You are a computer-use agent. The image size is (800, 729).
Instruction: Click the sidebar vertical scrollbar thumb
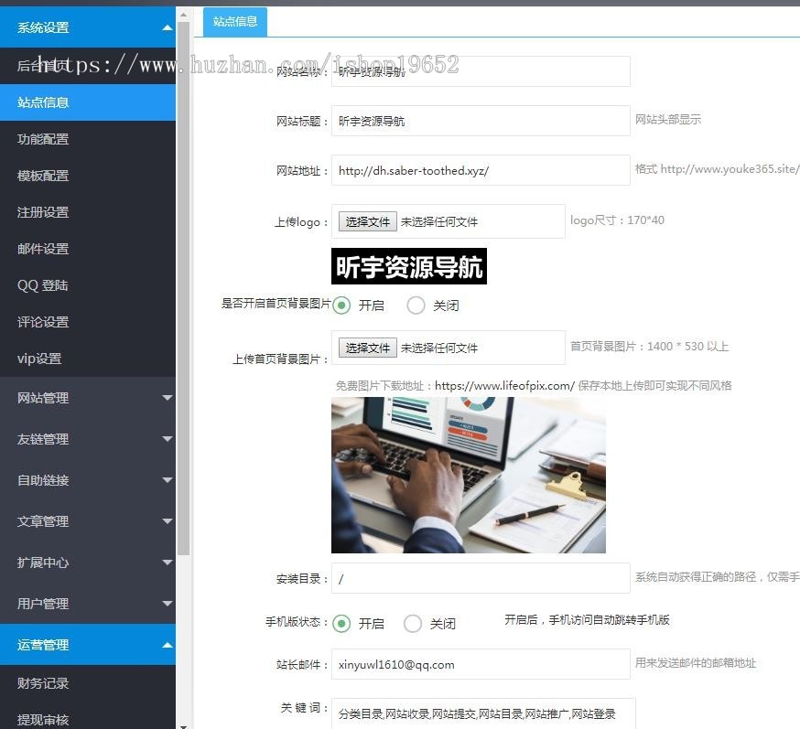184,288
